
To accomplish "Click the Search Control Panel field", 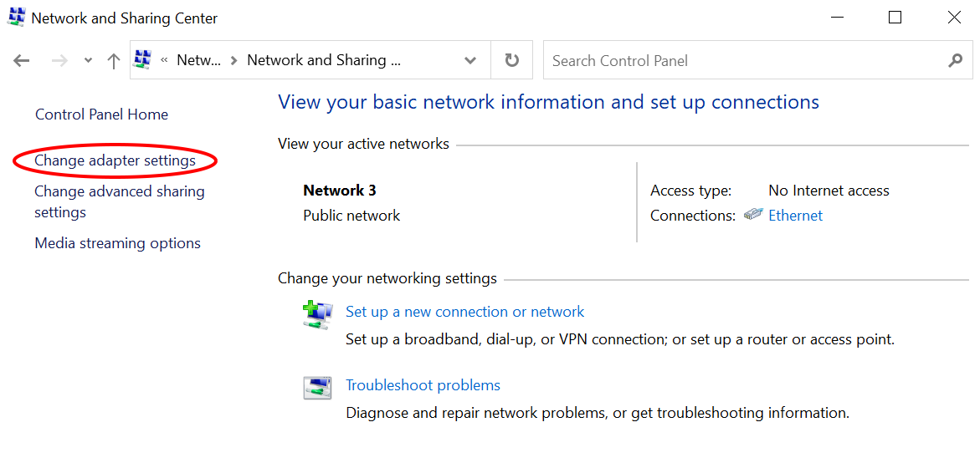I will click(745, 61).
